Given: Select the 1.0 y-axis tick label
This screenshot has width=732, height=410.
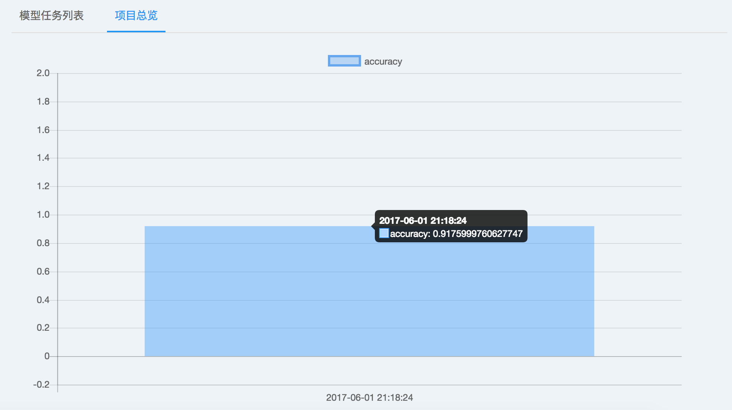Looking at the screenshot, I should point(43,215).
